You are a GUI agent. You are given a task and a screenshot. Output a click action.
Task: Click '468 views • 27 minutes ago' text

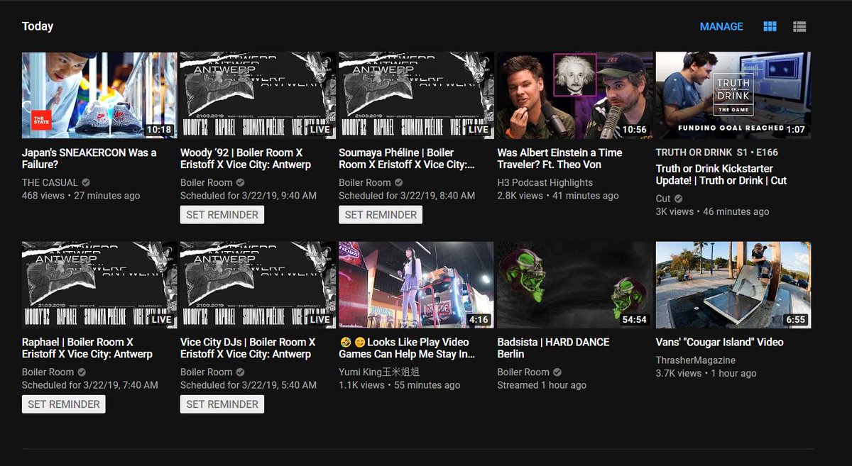click(81, 196)
